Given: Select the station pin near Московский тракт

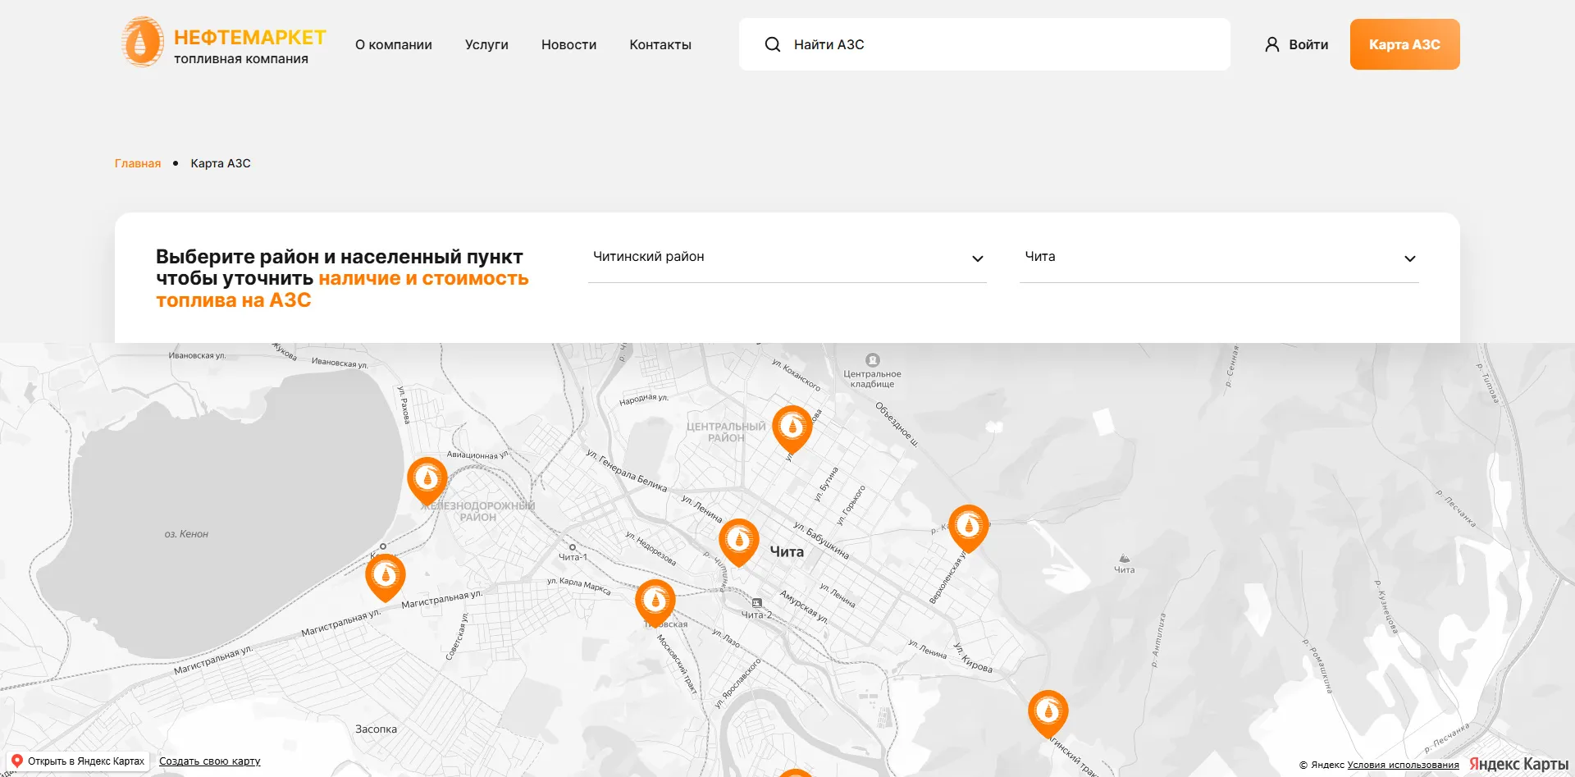Looking at the screenshot, I should tap(655, 603).
